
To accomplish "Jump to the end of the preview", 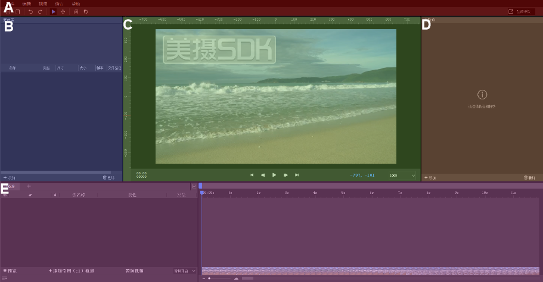I will click(x=297, y=176).
